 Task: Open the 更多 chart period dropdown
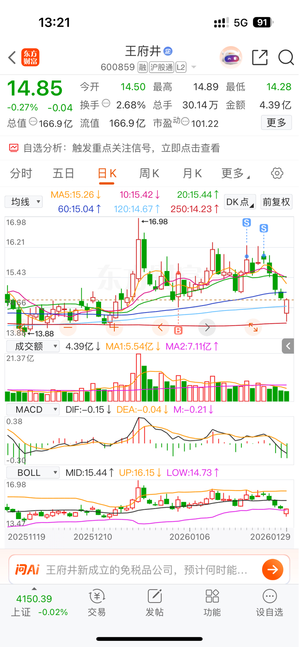pyautogui.click(x=236, y=173)
